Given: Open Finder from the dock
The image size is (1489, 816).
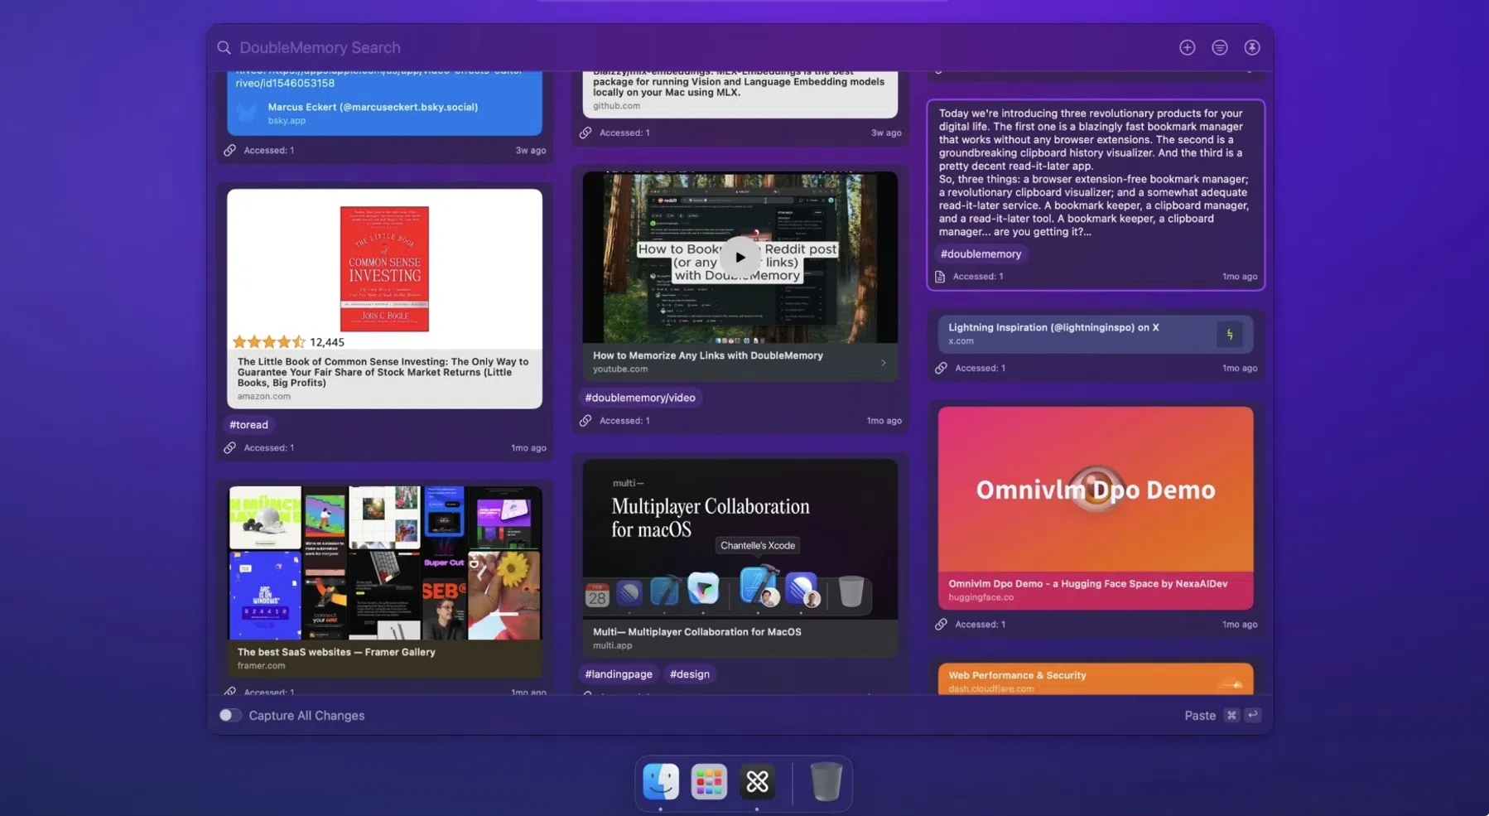Looking at the screenshot, I should coord(661,781).
